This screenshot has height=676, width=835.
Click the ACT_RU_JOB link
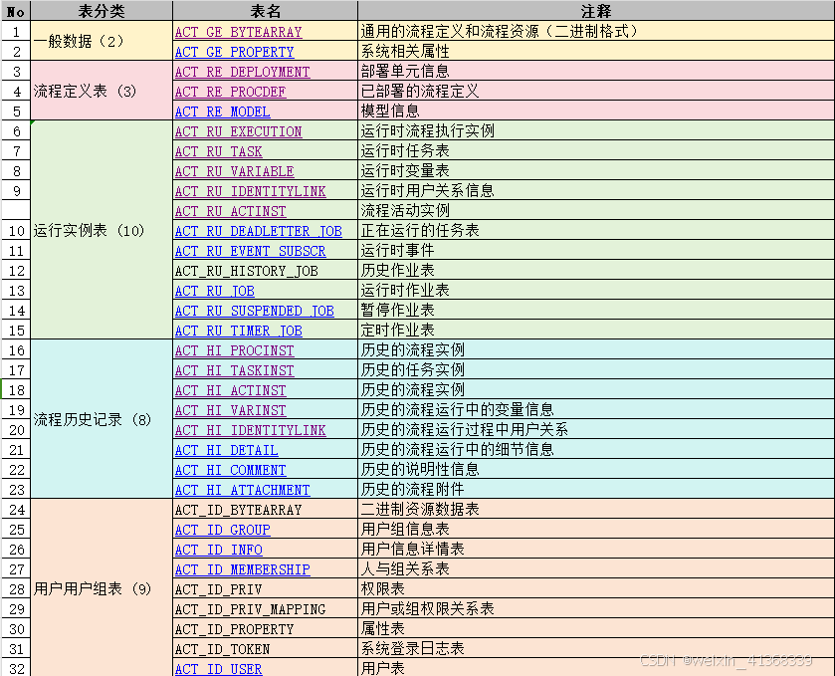[215, 291]
